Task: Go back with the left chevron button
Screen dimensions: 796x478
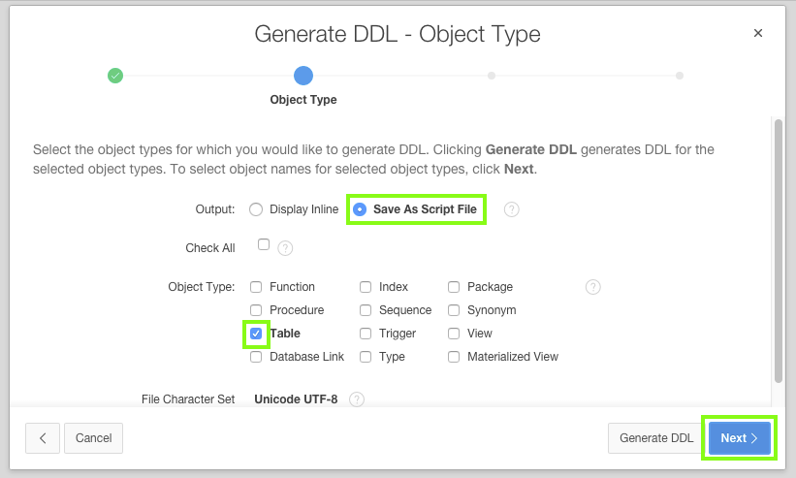Action: tap(43, 438)
